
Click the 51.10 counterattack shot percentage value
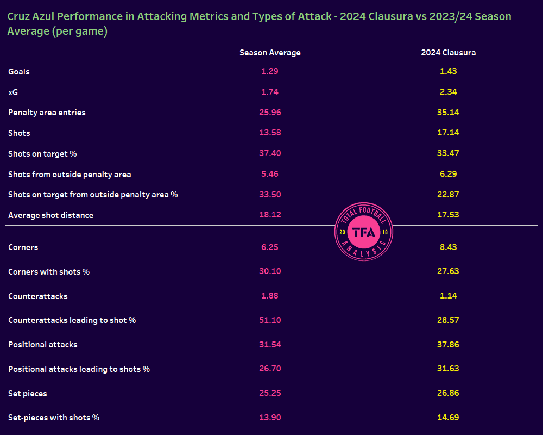pos(270,320)
